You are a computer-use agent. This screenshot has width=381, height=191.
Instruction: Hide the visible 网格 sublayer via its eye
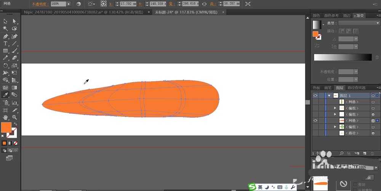click(315, 120)
